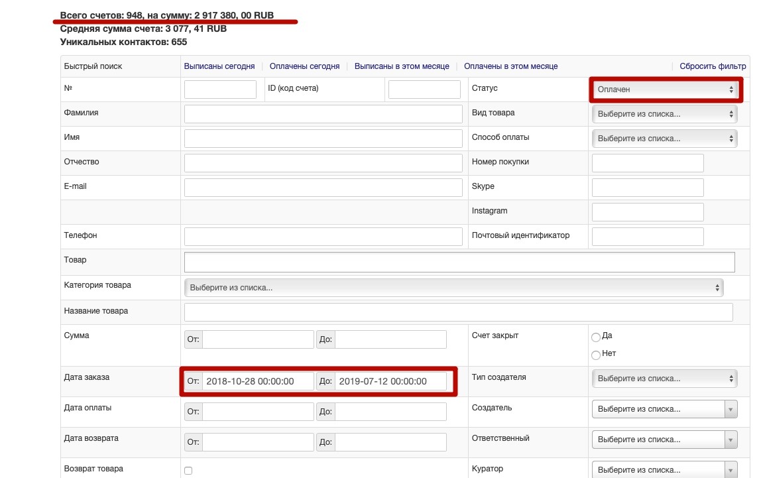Click the E-mail input field
761x478 pixels.
click(323, 188)
